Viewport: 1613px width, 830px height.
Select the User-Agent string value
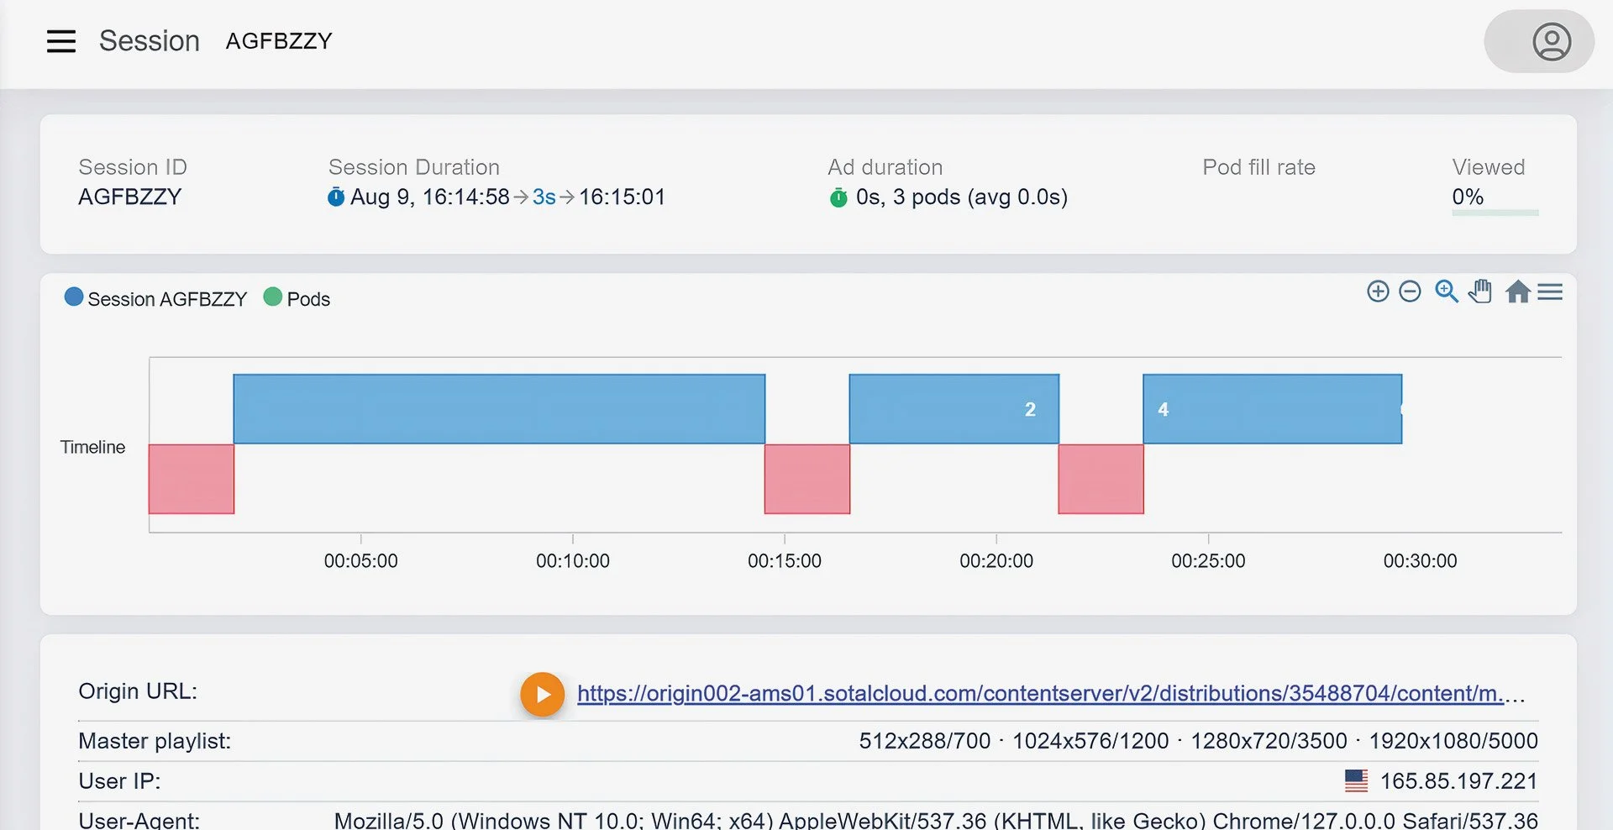[936, 820]
